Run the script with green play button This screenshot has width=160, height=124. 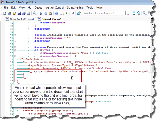click(x=67, y=13)
